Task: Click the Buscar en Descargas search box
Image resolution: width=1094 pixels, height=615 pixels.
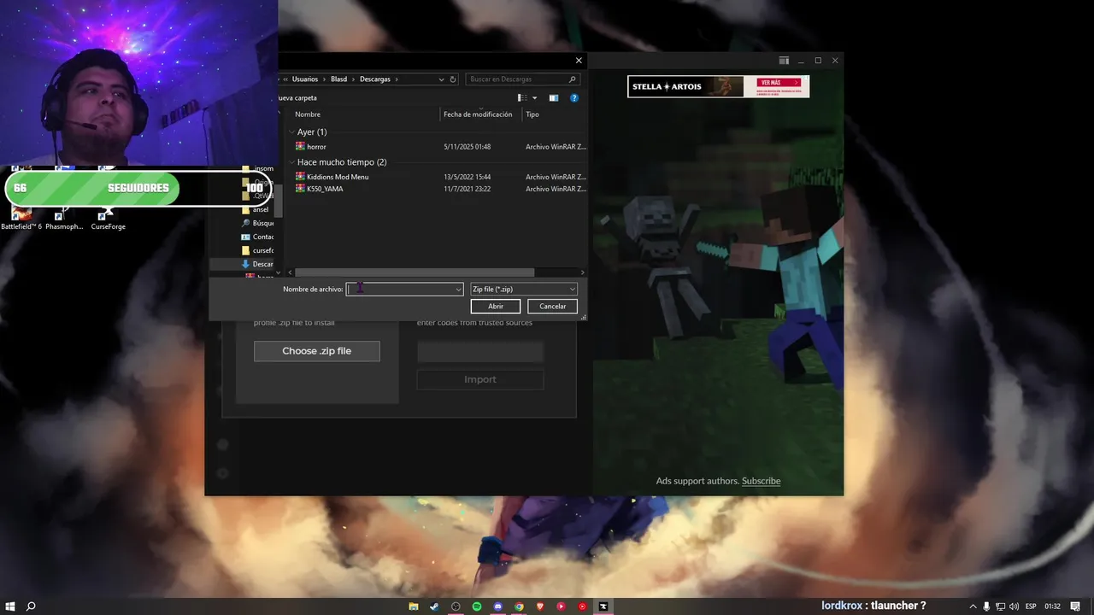Action: [x=523, y=79]
